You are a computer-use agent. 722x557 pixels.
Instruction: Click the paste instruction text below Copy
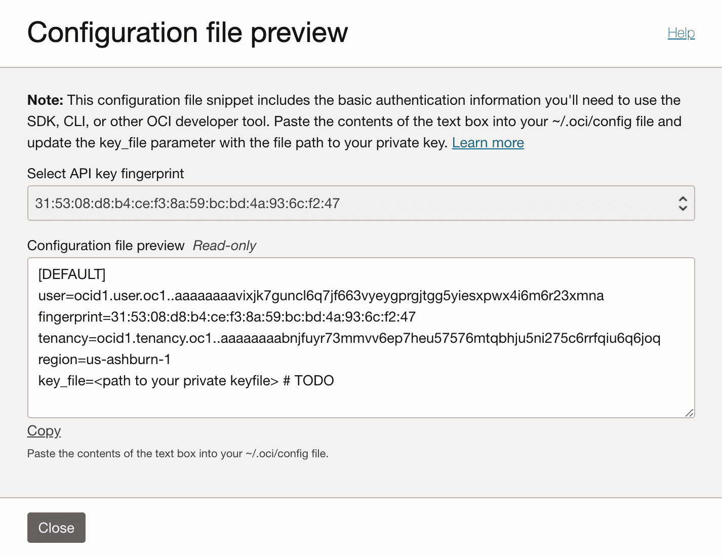[177, 454]
